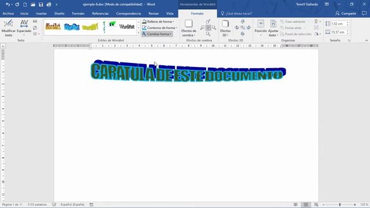Open the Cambiar forma dropdown

click(x=157, y=34)
